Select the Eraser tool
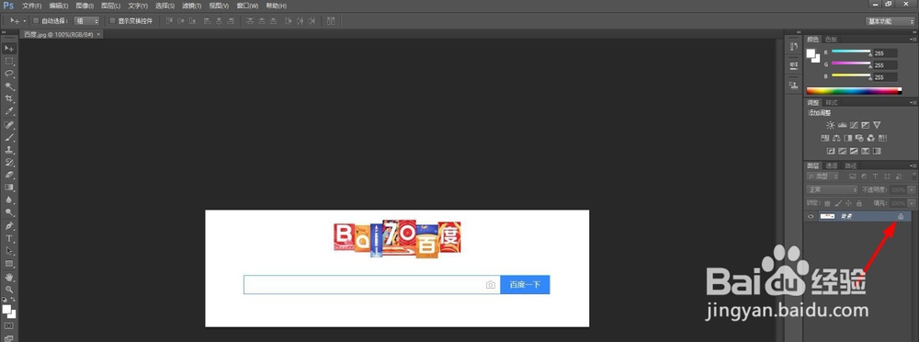Image resolution: width=919 pixels, height=342 pixels. point(9,175)
